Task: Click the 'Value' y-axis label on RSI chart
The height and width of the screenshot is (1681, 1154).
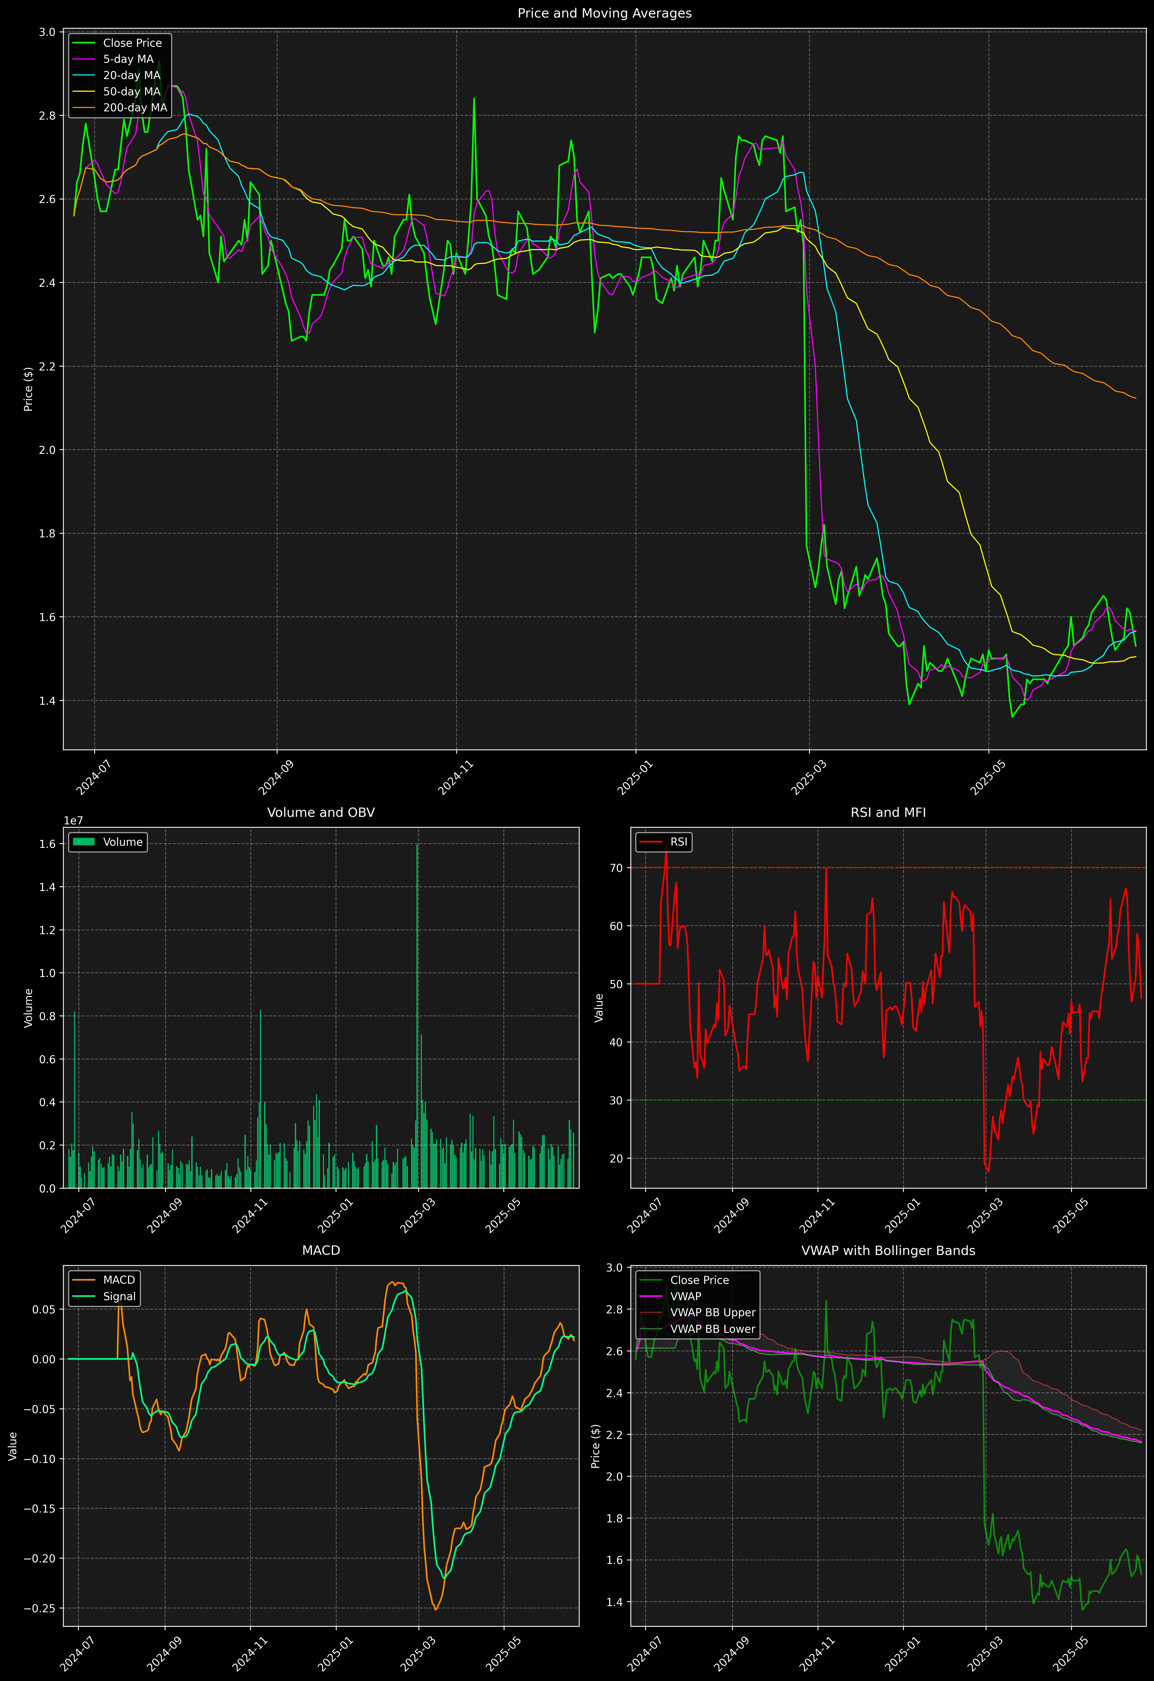Action: [599, 1008]
